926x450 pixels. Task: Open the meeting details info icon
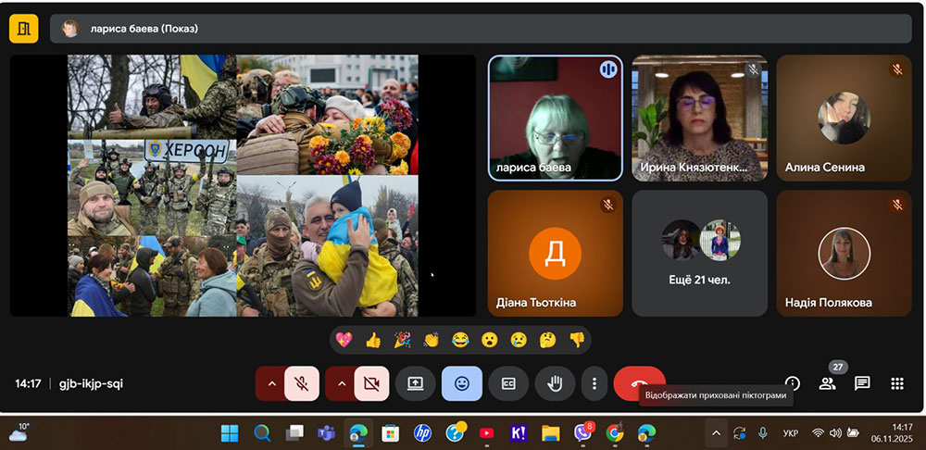(x=793, y=383)
